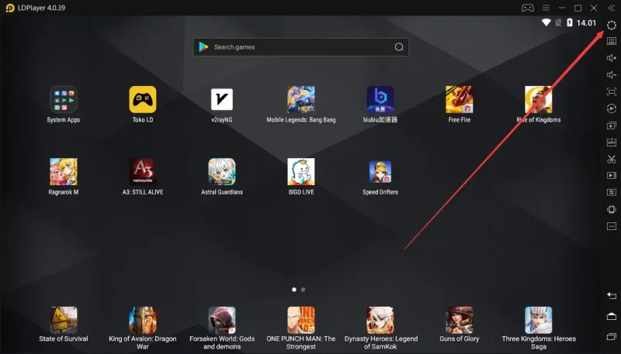This screenshot has width=621, height=354.
Task: Launch Speed Drifters
Action: (x=380, y=172)
